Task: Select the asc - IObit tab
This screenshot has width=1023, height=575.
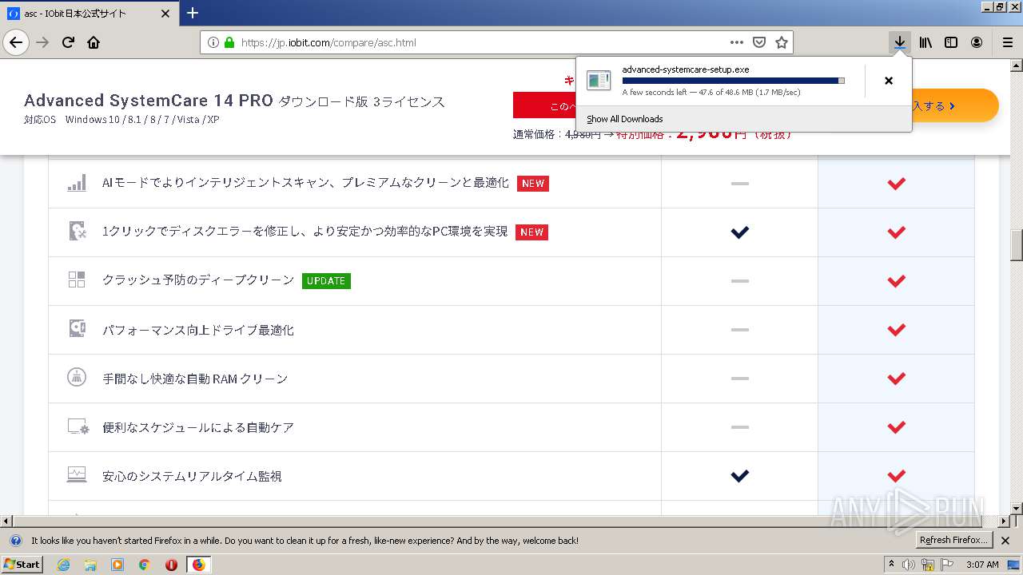Action: (88, 13)
